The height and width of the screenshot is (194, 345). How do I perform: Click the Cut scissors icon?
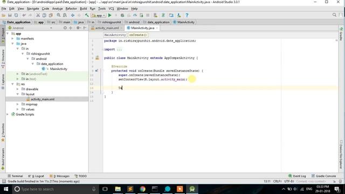[x=38, y=15]
